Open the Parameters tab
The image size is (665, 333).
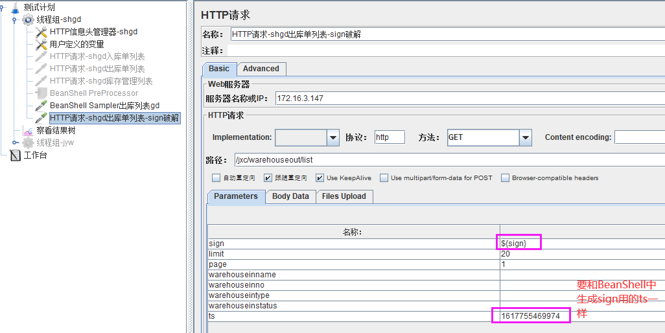(x=236, y=196)
